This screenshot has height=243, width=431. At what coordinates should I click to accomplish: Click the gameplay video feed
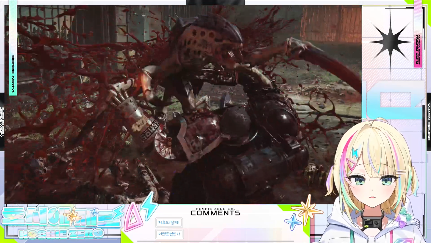pos(183,104)
